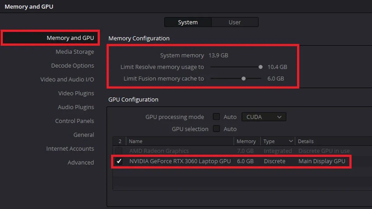Sort GPU list by Name column
This screenshot has width=372, height=209.
point(180,141)
